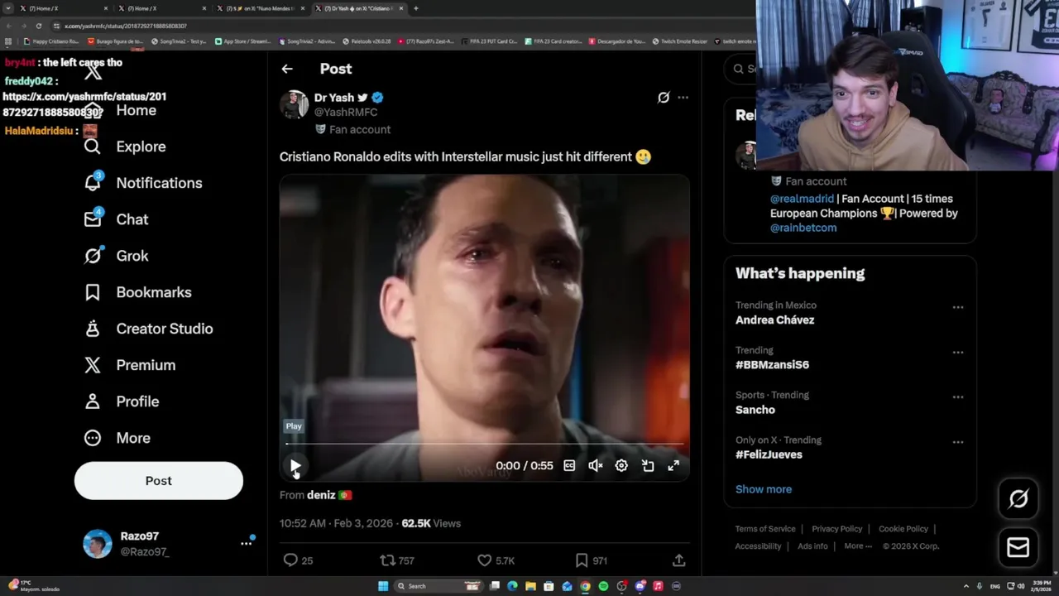Open the @rainbetcom mention link
1059x596 pixels.
[803, 228]
